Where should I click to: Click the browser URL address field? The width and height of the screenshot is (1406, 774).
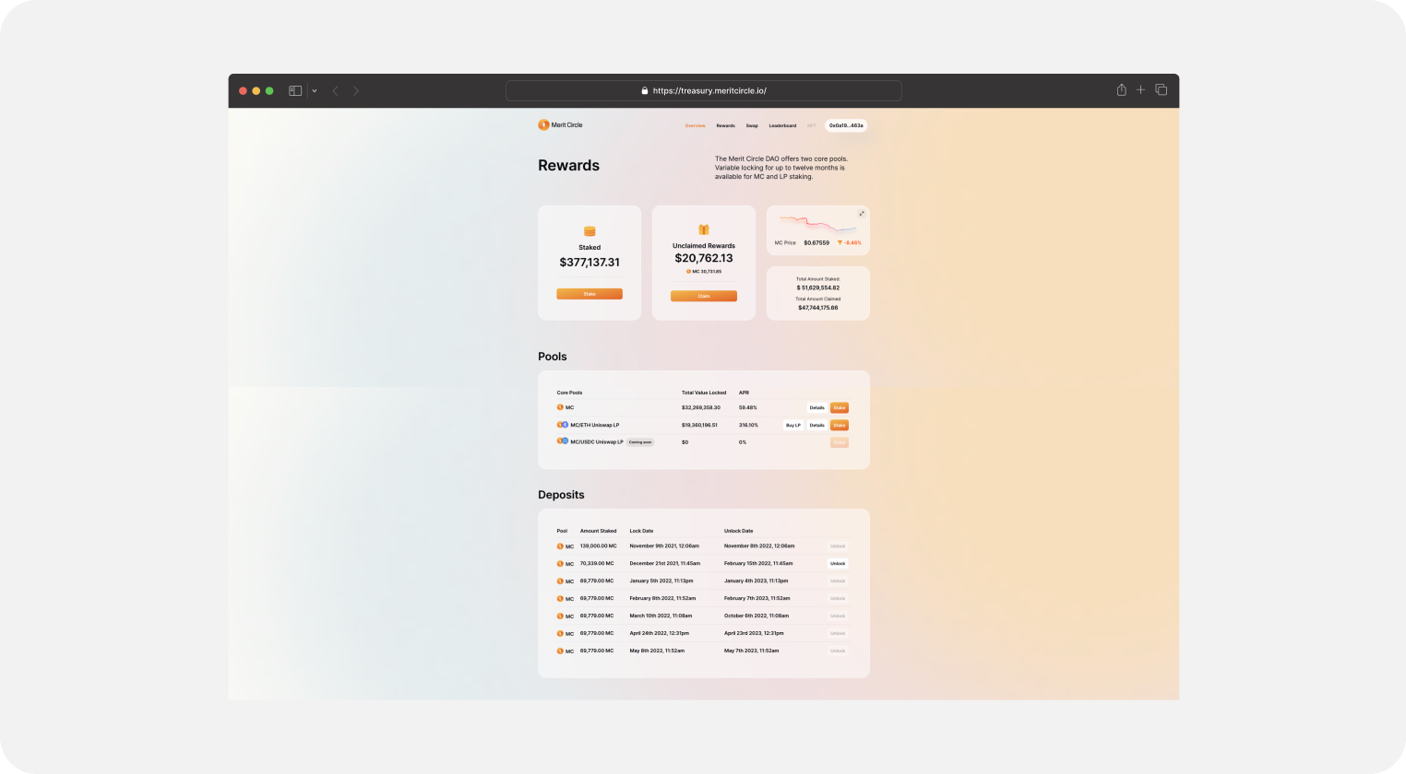click(x=703, y=91)
